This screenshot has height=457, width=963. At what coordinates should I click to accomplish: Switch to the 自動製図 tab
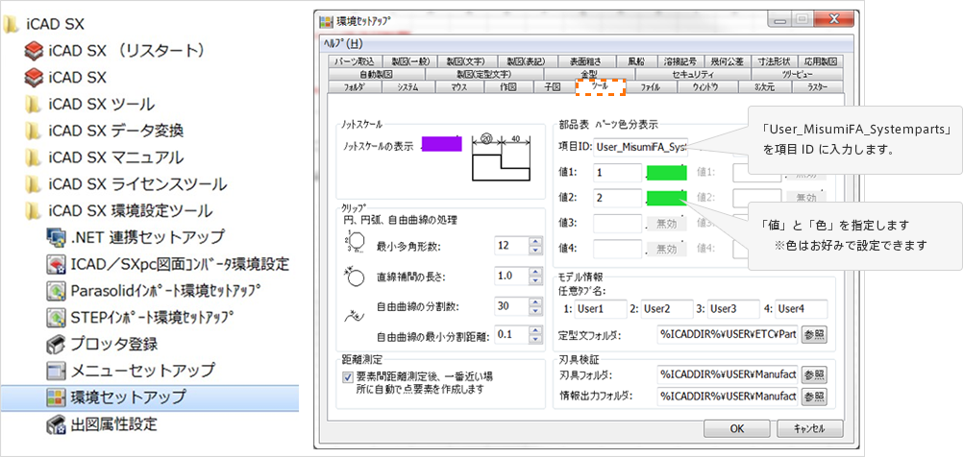[375, 74]
